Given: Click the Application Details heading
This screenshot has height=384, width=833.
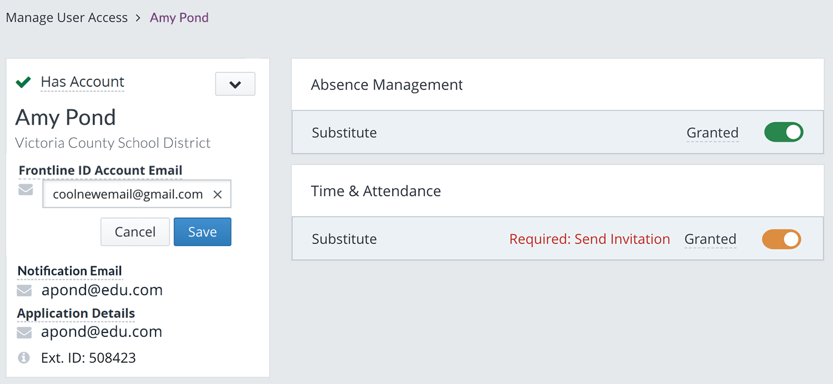Looking at the screenshot, I should tap(76, 314).
